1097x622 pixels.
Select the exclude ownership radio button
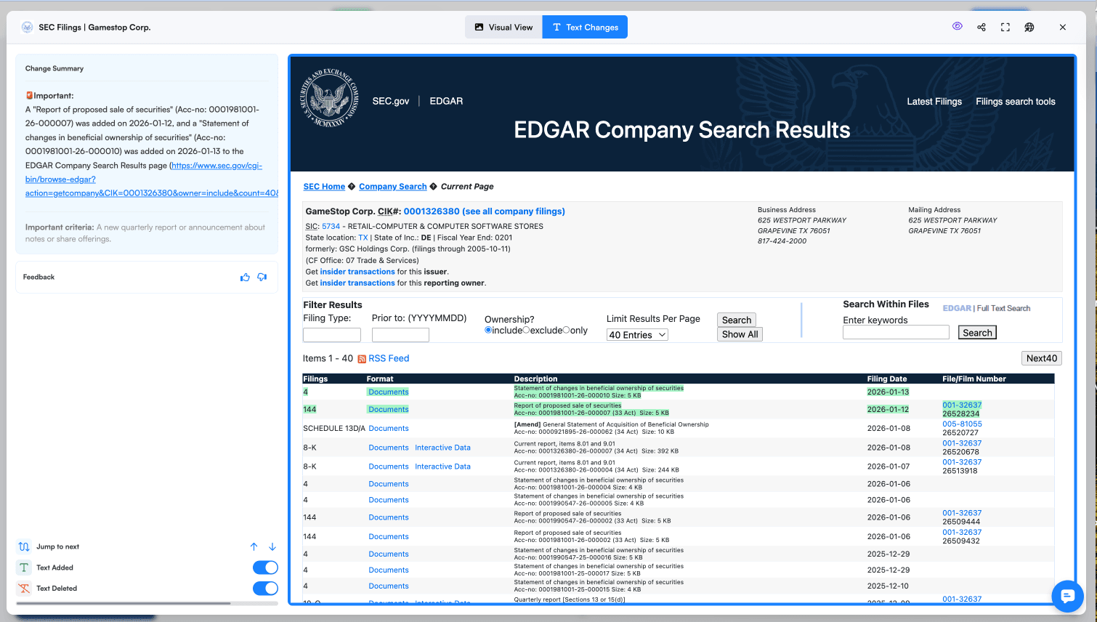pos(525,328)
